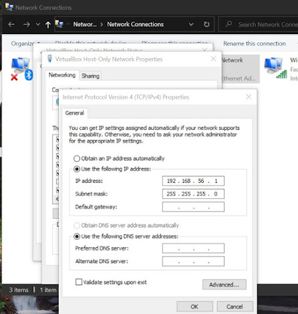Select the VirtualBox Host-Only Network adapter item
The height and width of the screenshot is (314, 298).
point(240,69)
